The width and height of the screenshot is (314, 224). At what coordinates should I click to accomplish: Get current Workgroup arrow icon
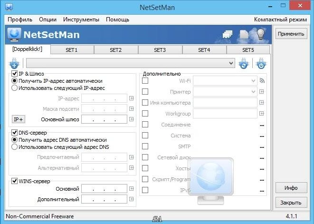(262, 114)
